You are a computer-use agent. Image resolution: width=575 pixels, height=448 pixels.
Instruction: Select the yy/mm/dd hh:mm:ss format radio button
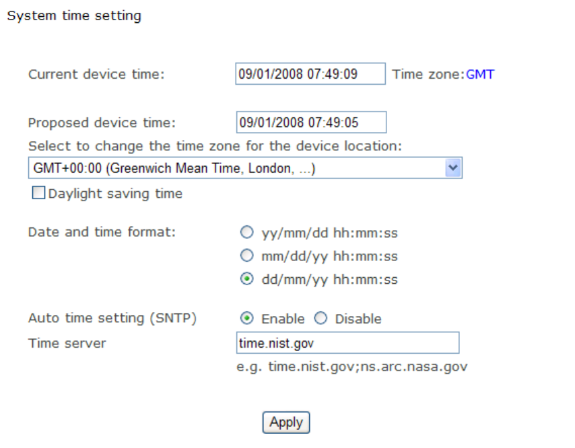click(247, 233)
